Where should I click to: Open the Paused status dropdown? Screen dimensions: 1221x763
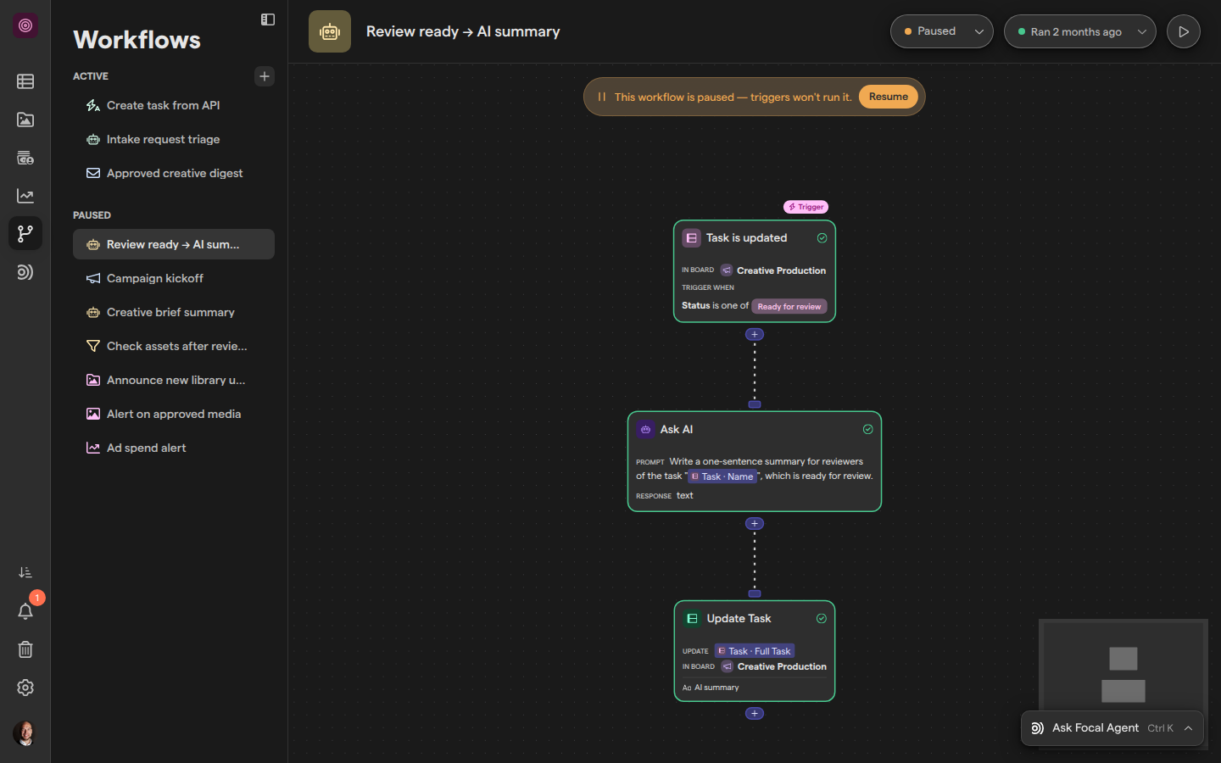[x=942, y=31]
